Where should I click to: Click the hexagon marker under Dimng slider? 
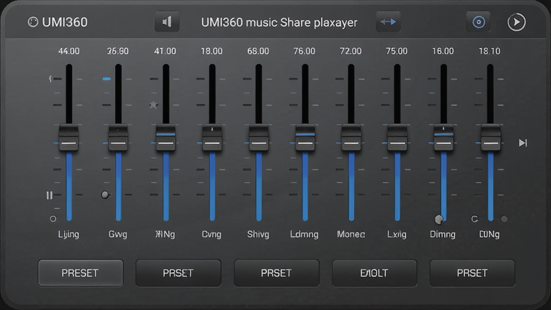coord(439,220)
